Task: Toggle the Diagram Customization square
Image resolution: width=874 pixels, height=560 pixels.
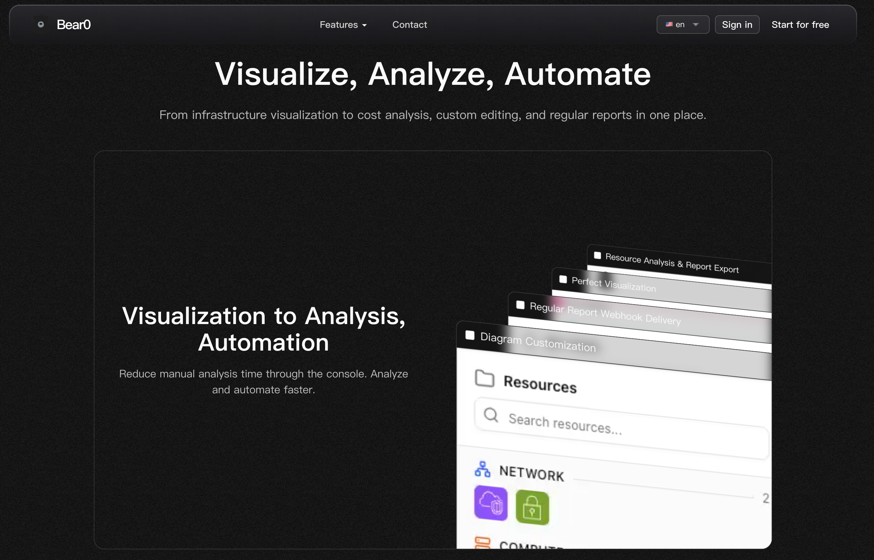Action: click(x=470, y=335)
